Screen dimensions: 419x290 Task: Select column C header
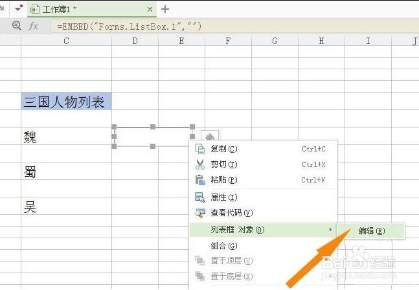click(66, 41)
